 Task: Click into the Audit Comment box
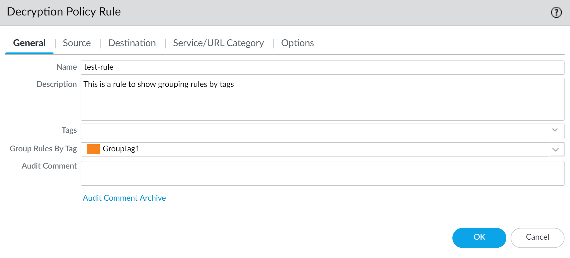pos(322,173)
